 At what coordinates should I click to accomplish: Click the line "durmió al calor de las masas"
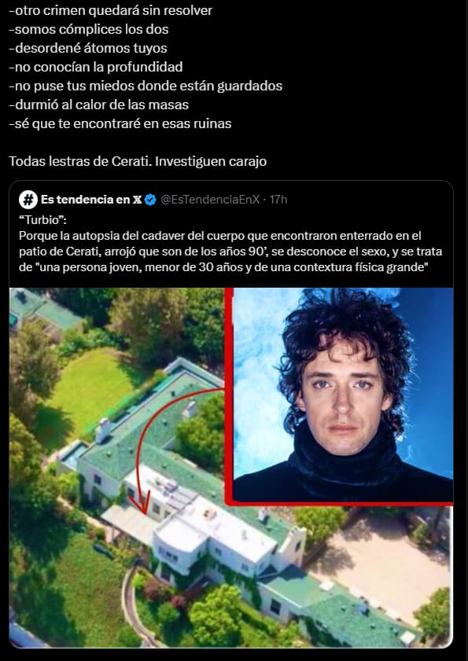click(99, 105)
